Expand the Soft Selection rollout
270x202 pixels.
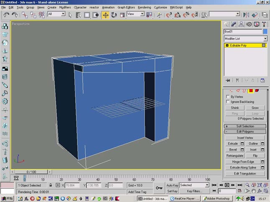point(245,126)
